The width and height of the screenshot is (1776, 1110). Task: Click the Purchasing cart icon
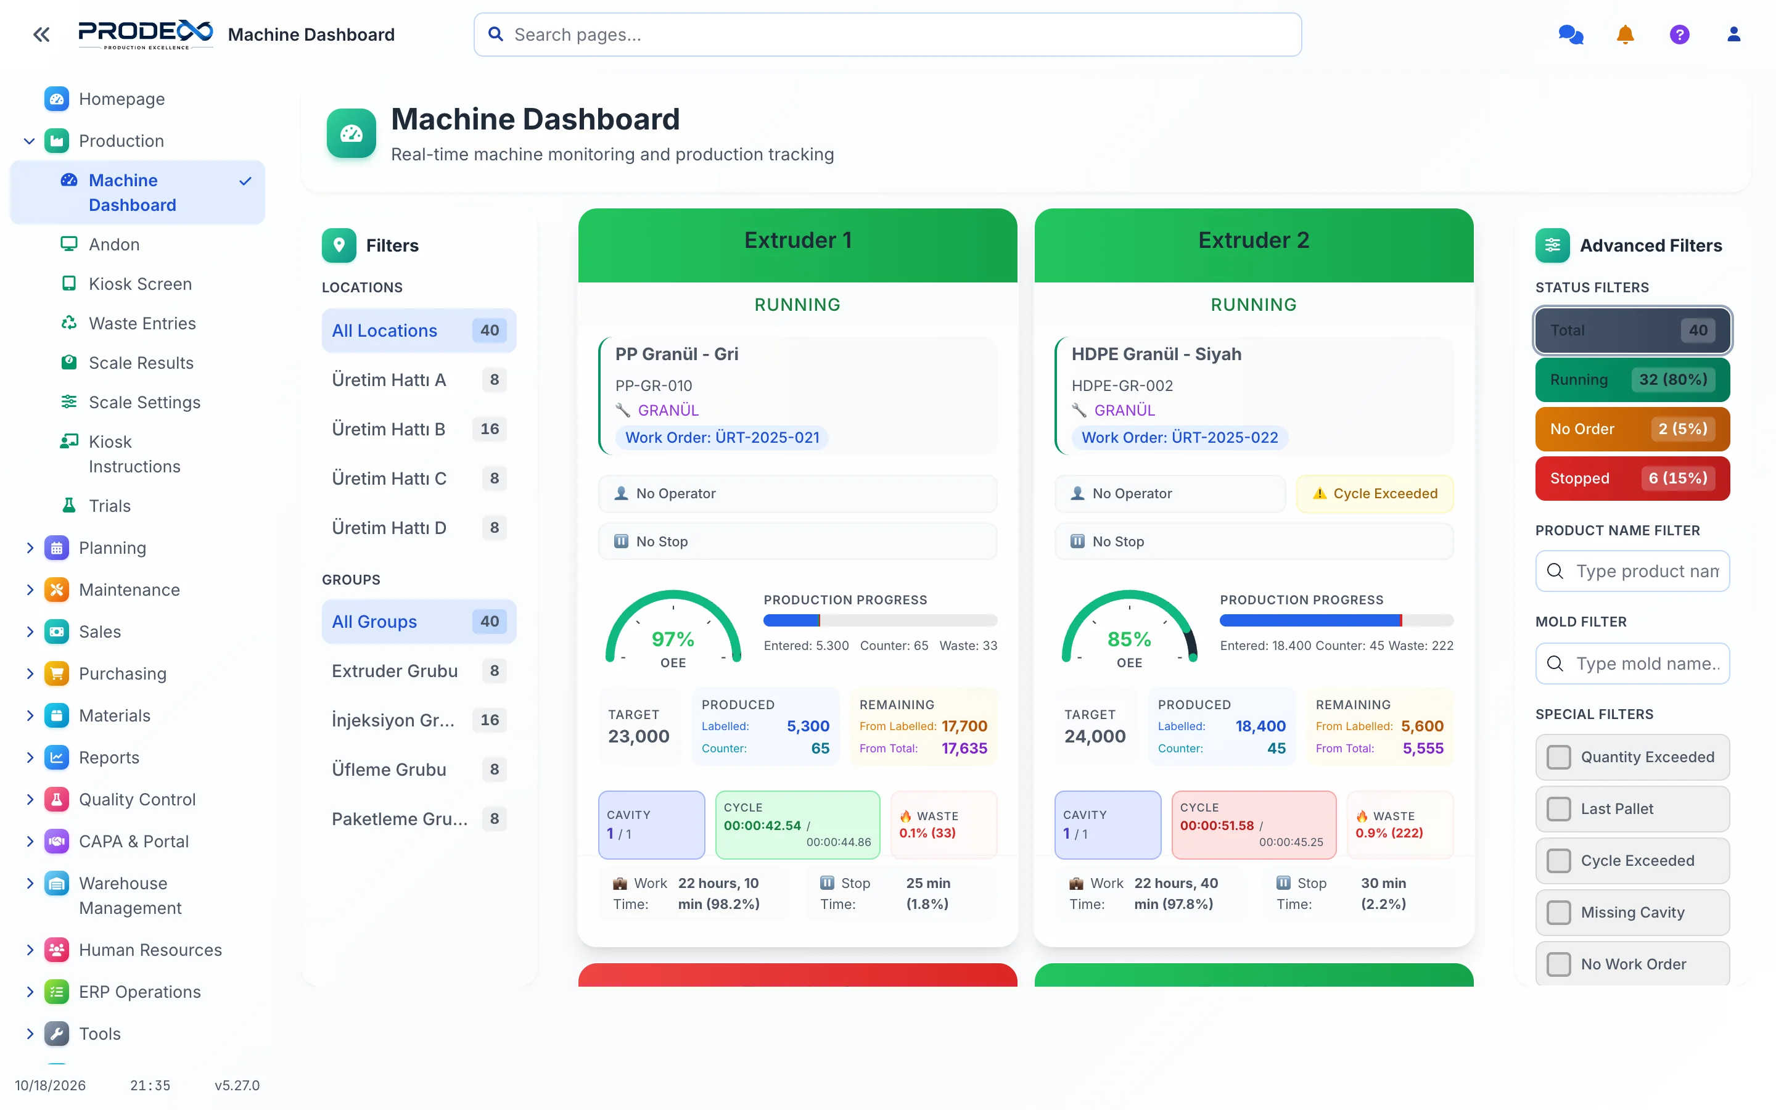(x=57, y=673)
